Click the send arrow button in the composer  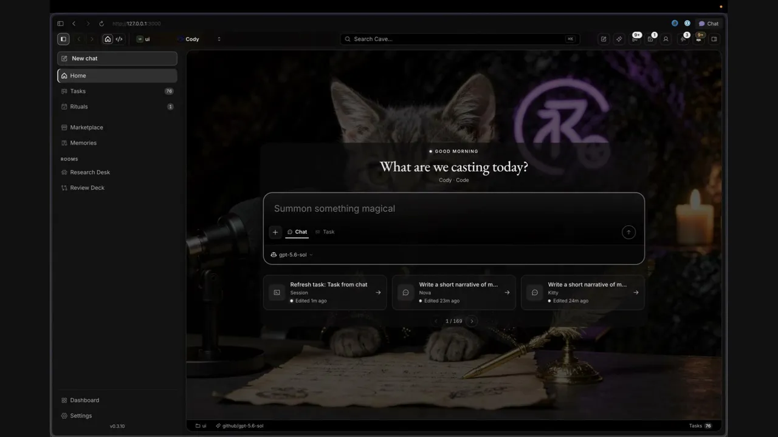[x=628, y=232]
